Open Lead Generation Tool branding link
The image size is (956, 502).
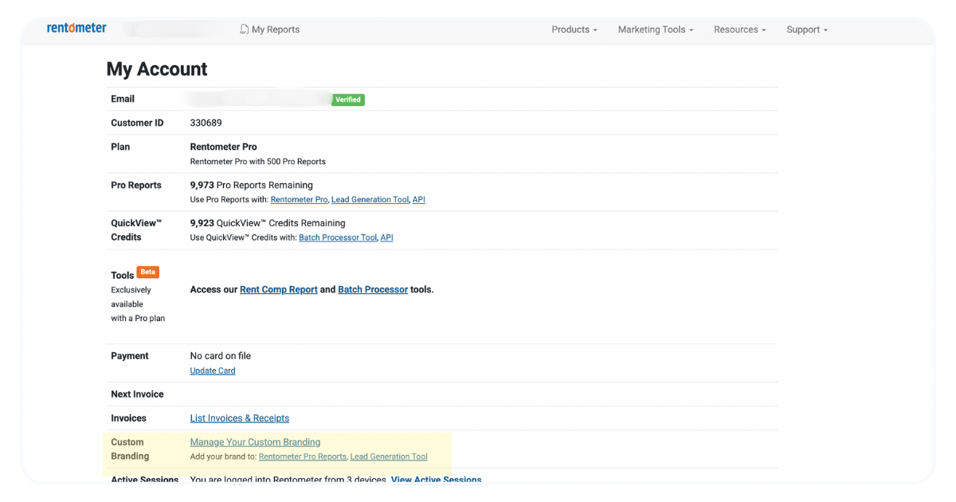point(389,457)
